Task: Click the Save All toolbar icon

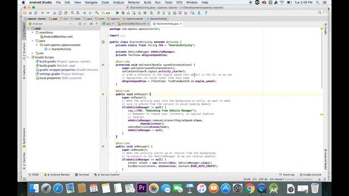Action: [x=31, y=13]
